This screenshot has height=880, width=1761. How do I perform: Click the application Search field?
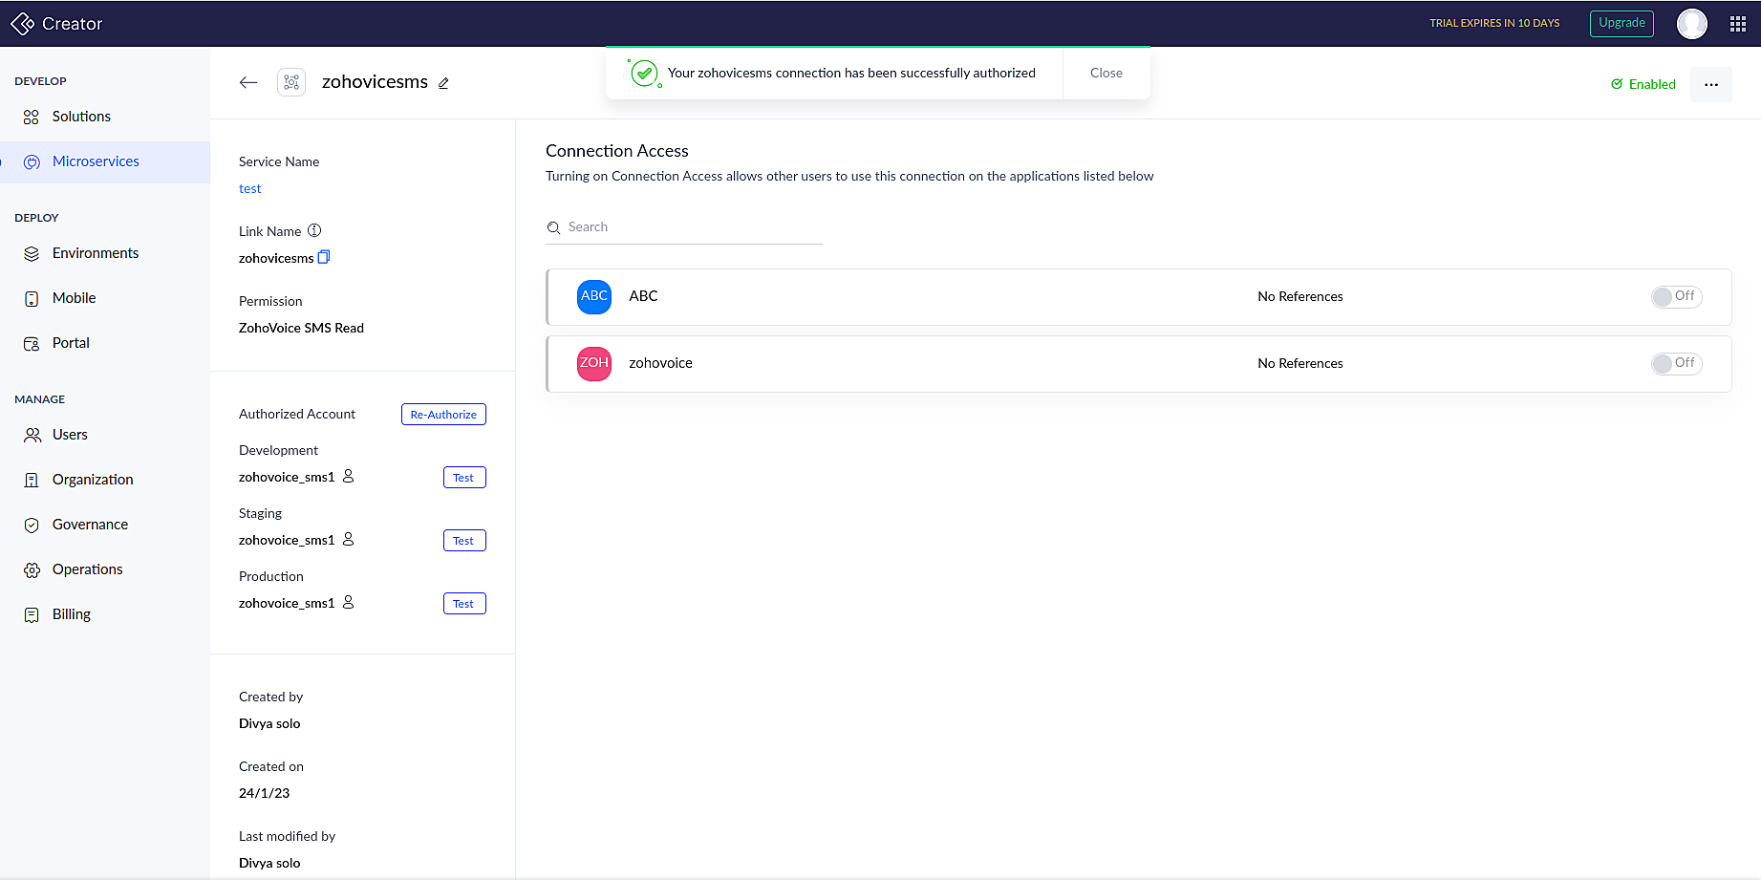tap(688, 227)
